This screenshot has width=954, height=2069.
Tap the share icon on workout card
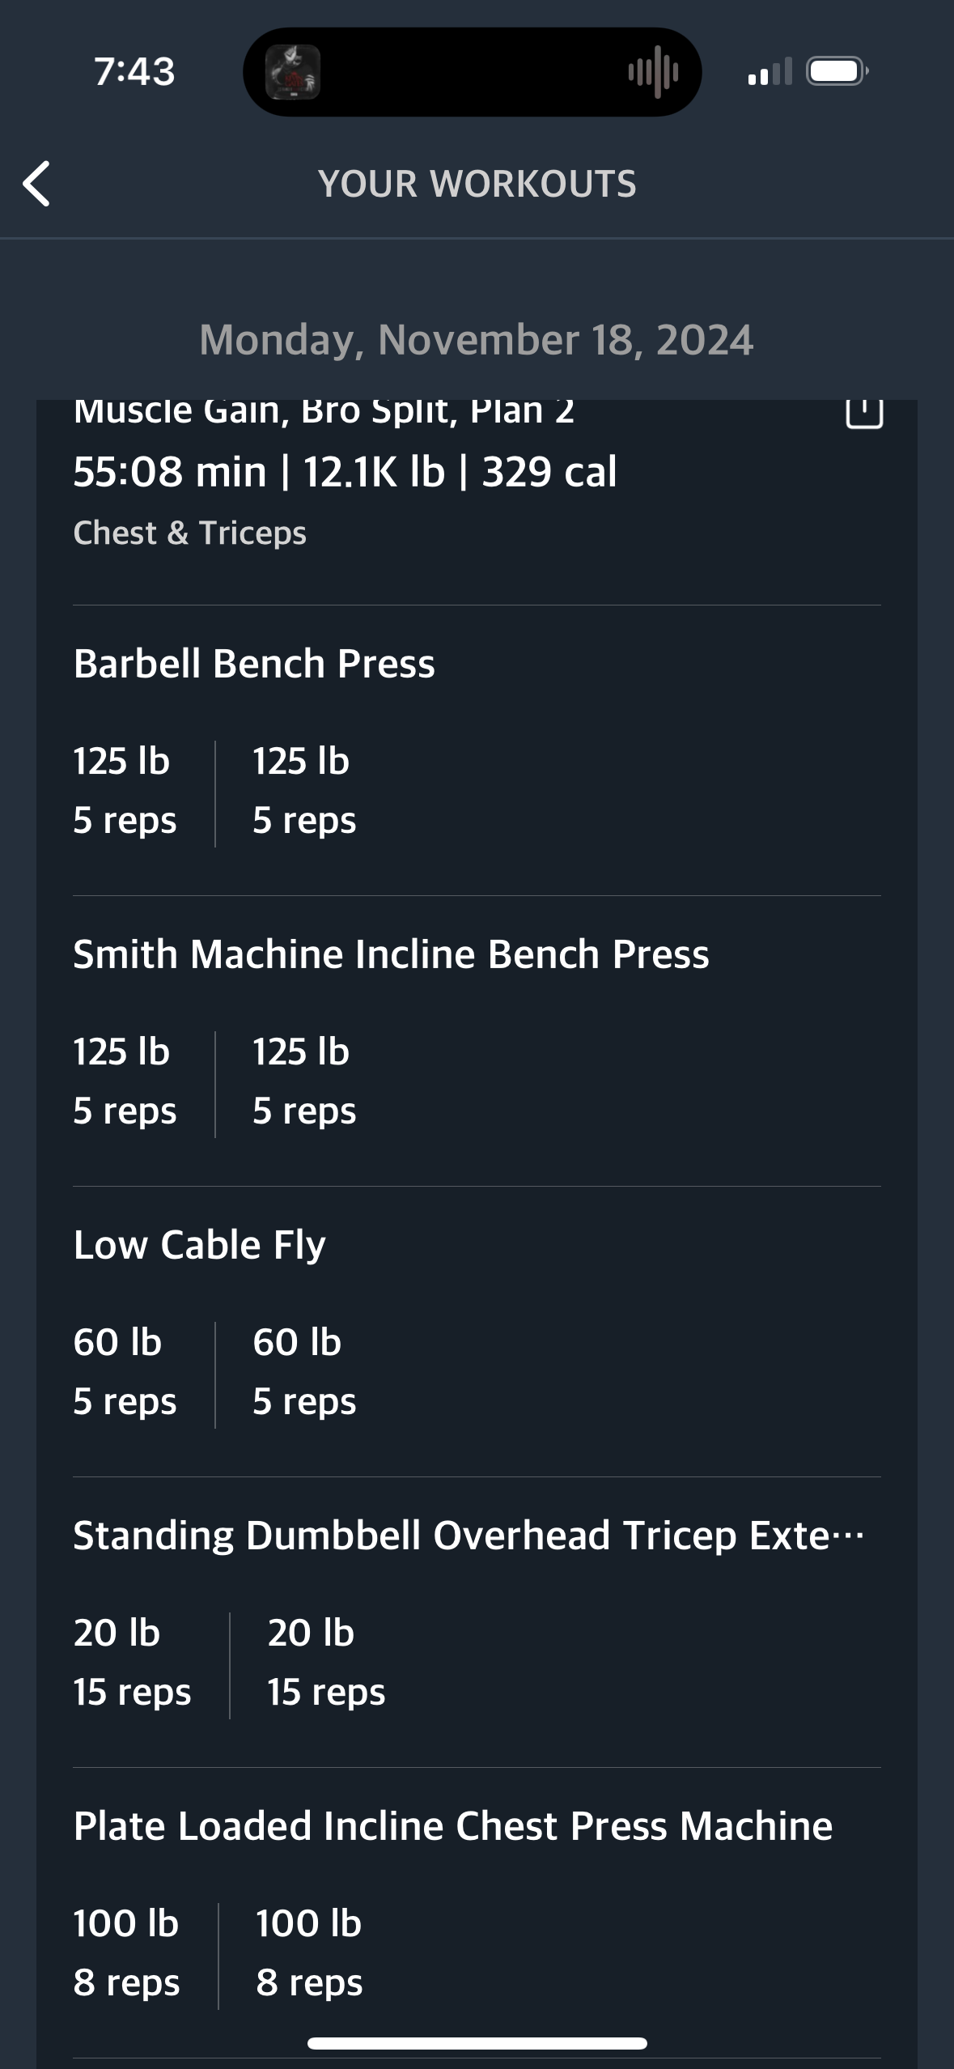point(864,410)
